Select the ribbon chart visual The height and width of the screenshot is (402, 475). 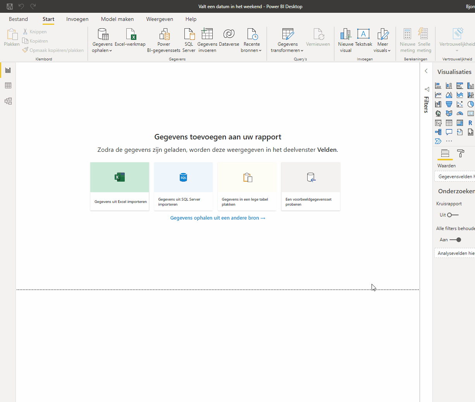438,104
